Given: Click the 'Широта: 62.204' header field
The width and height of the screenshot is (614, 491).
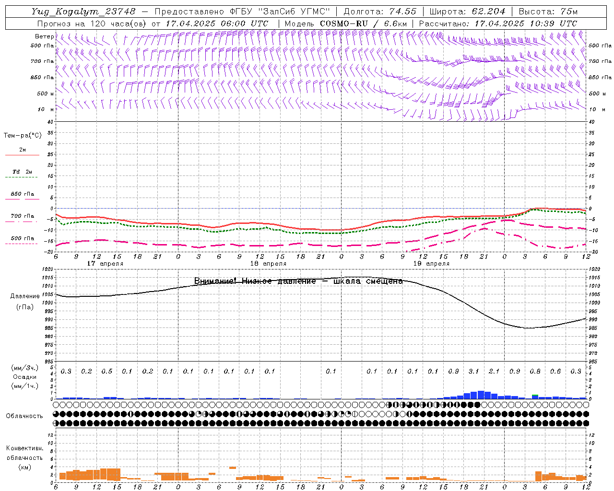Looking at the screenshot, I should (467, 12).
